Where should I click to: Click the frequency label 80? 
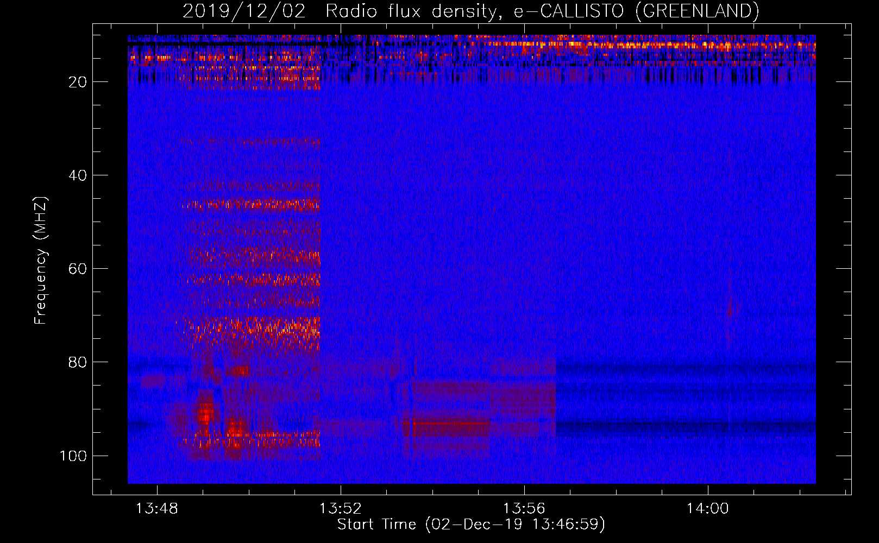78,362
